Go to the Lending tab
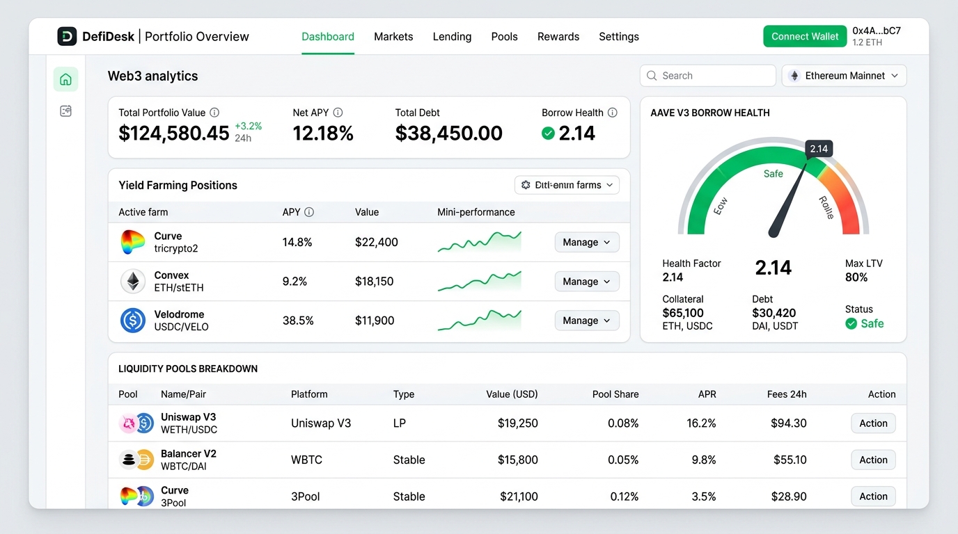 (452, 37)
